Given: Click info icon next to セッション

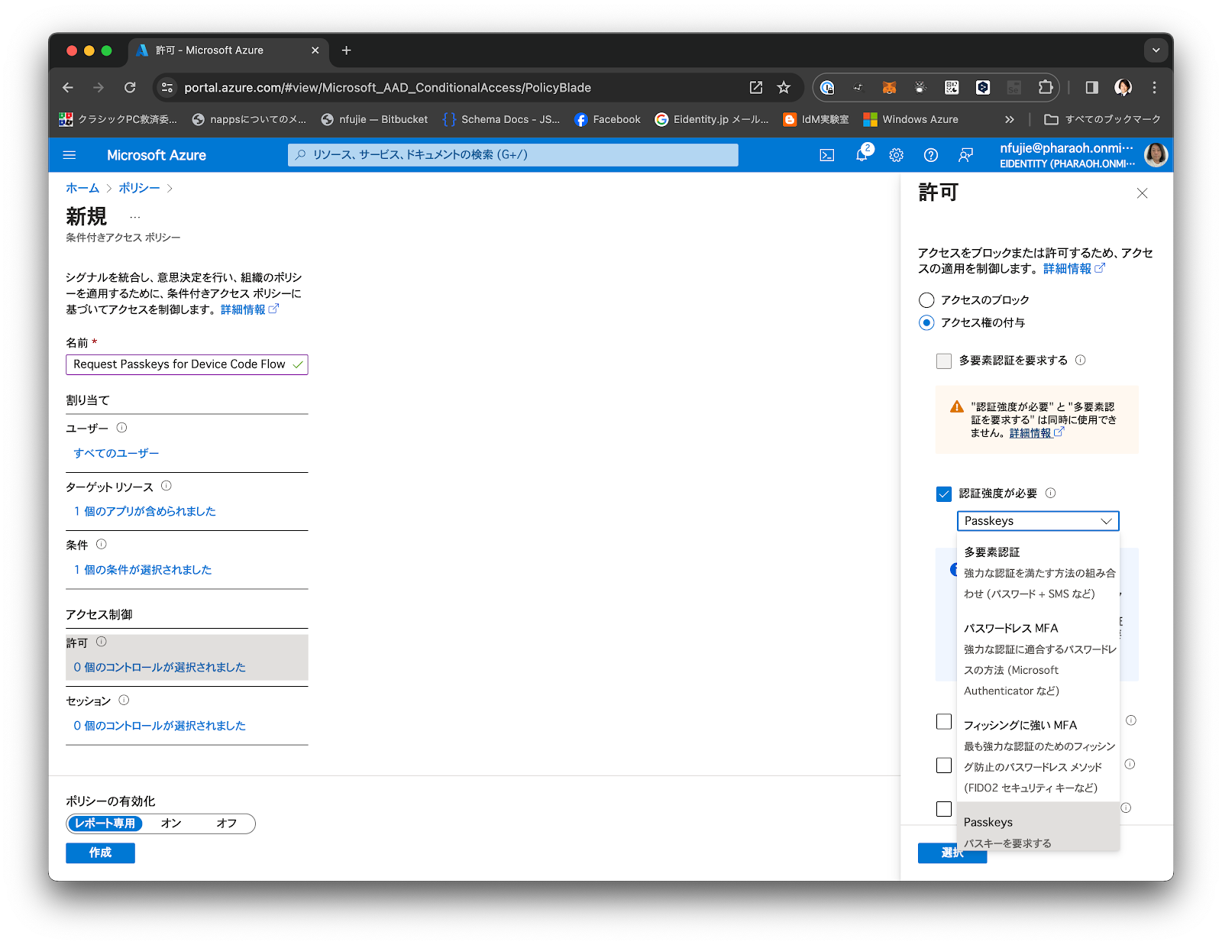Looking at the screenshot, I should coord(124,700).
